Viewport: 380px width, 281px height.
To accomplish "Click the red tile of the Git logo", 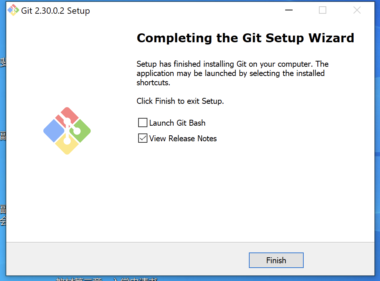I will 68,115.
